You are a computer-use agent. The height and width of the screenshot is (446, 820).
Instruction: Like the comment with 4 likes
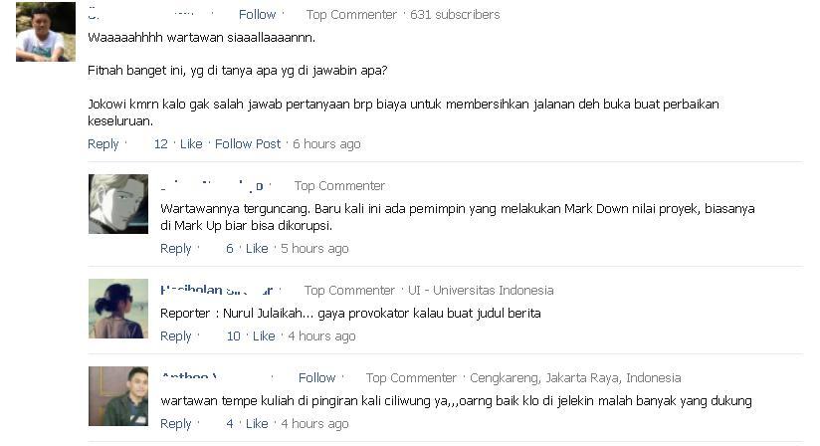click(257, 424)
